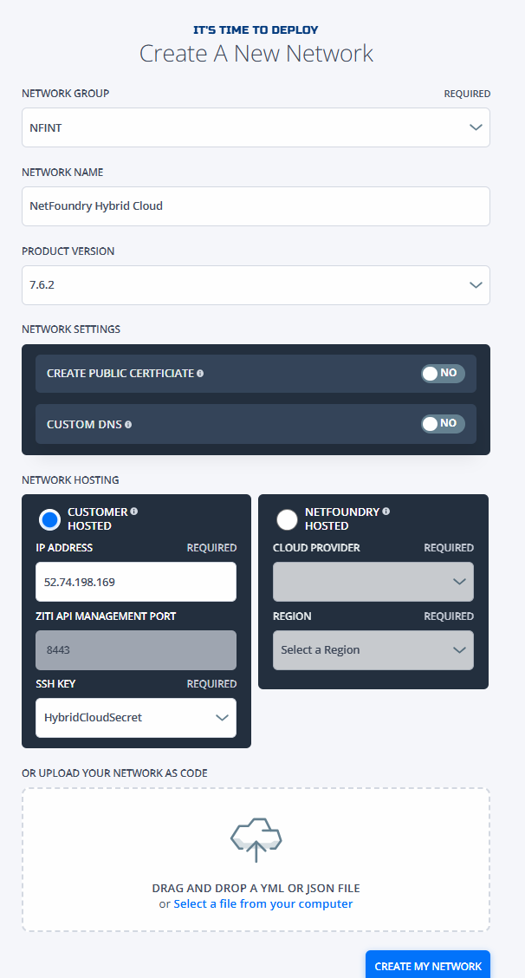This screenshot has height=978, width=525.
Task: Click Select a file from your computer link
Action: click(263, 903)
